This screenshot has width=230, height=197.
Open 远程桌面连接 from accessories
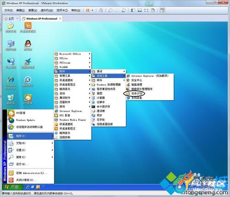coord(109,124)
